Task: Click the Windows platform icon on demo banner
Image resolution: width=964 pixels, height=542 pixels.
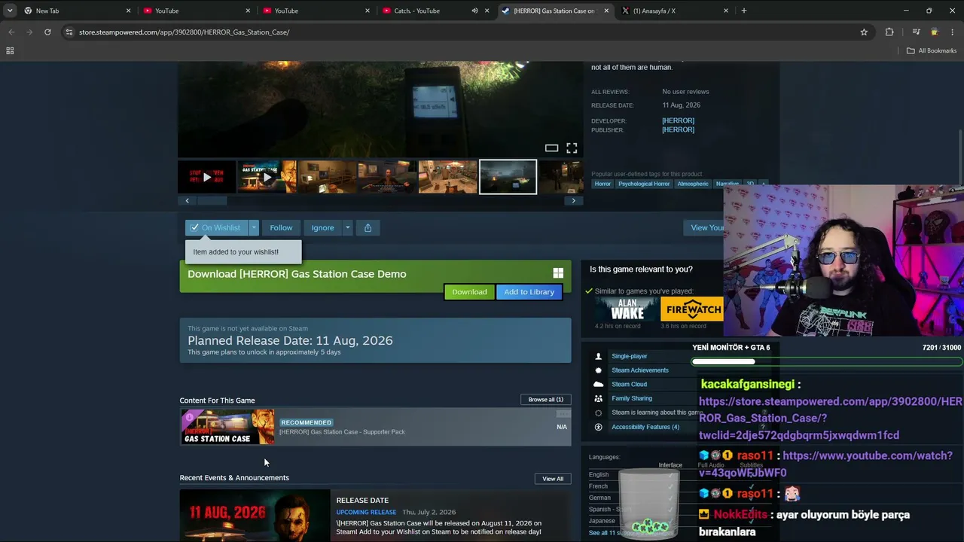Action: pos(558,273)
